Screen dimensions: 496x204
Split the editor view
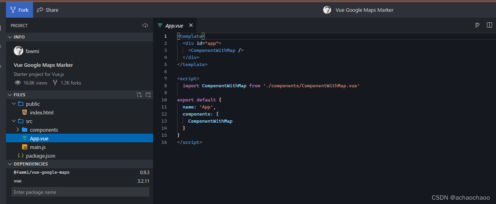pyautogui.click(x=489, y=25)
